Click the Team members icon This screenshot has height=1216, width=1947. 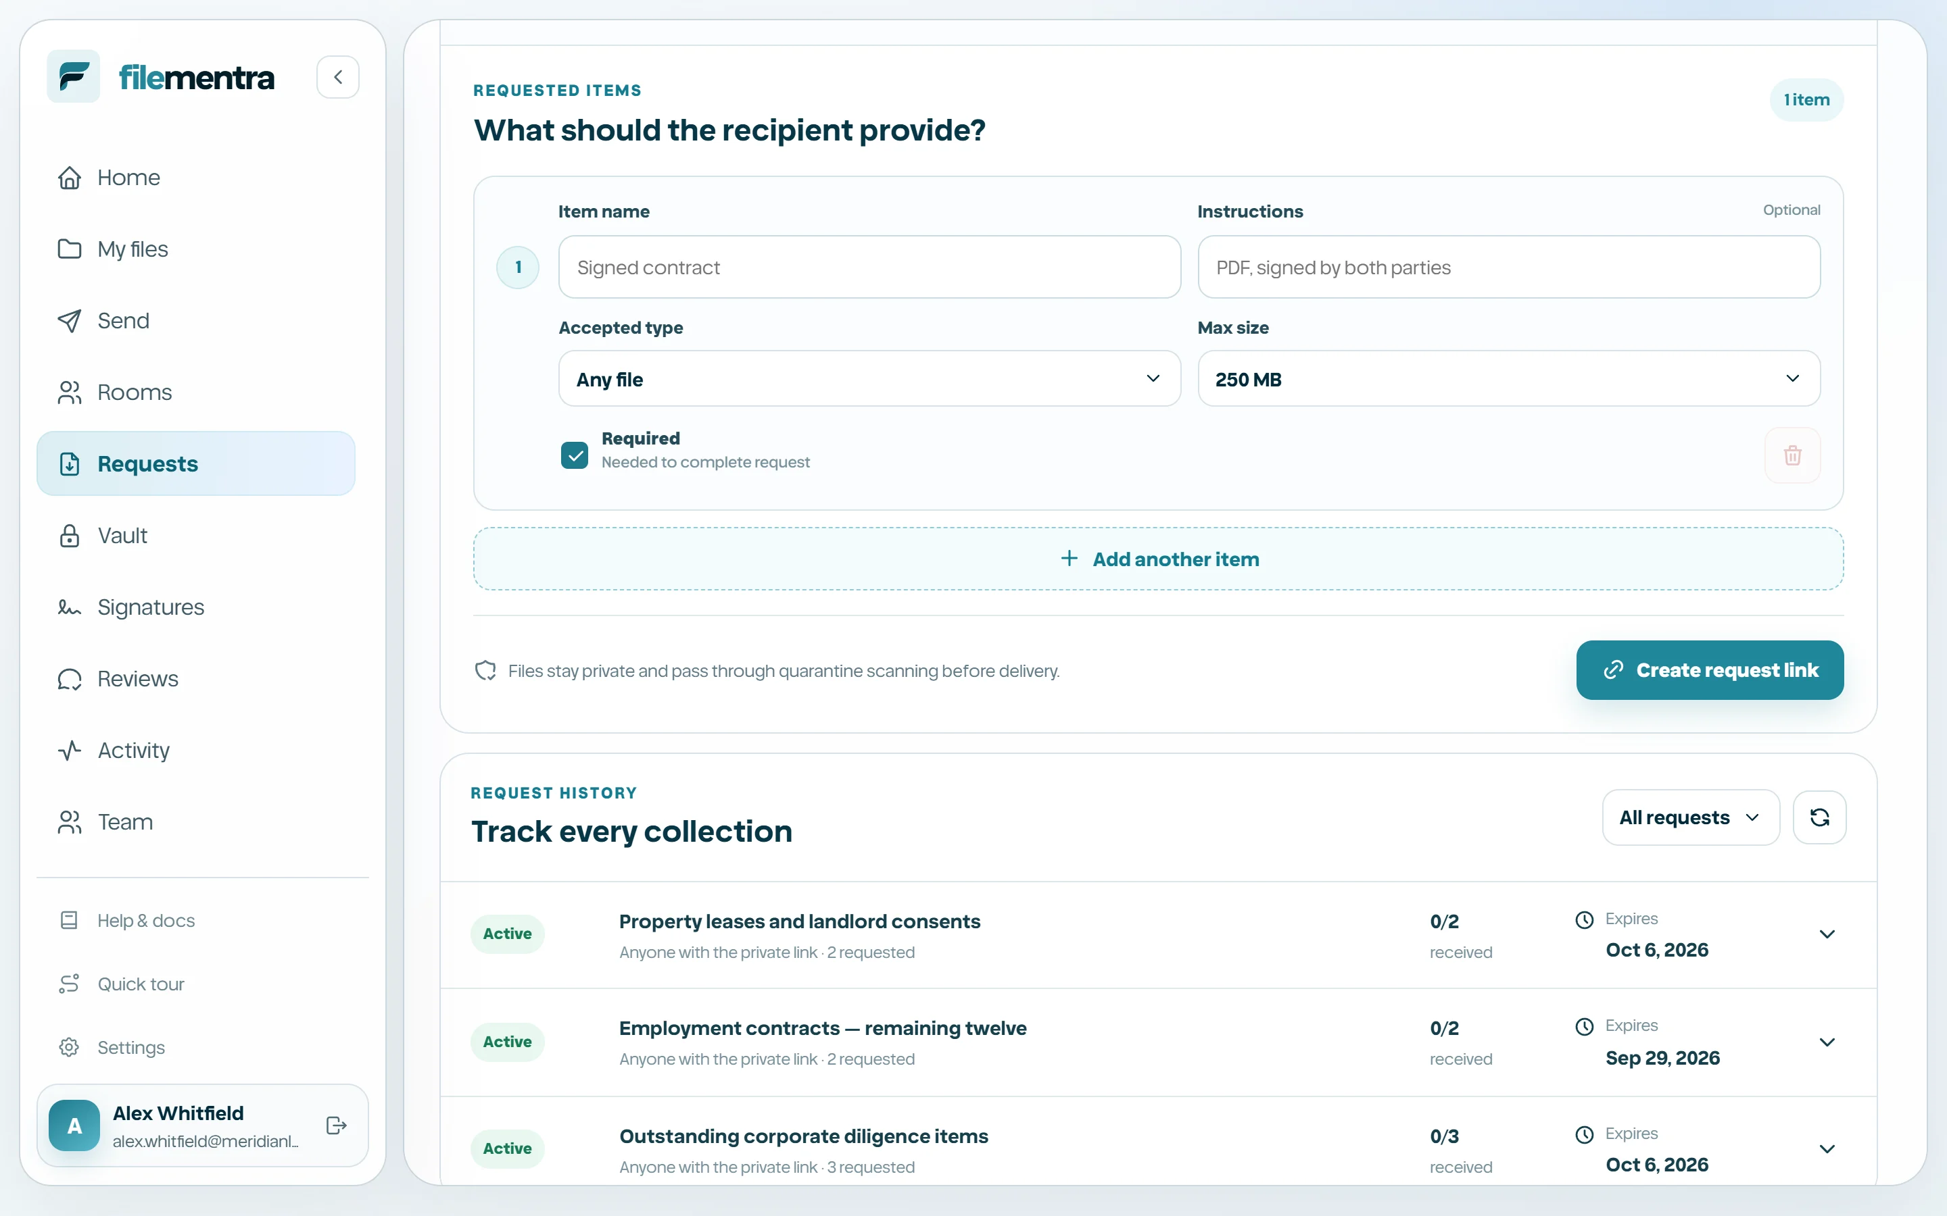tap(70, 822)
